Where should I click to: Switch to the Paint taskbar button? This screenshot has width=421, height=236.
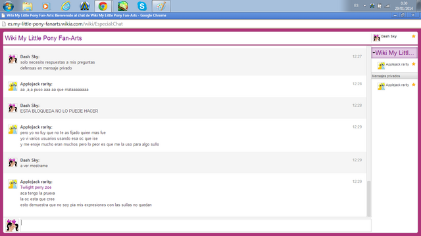coord(161,6)
